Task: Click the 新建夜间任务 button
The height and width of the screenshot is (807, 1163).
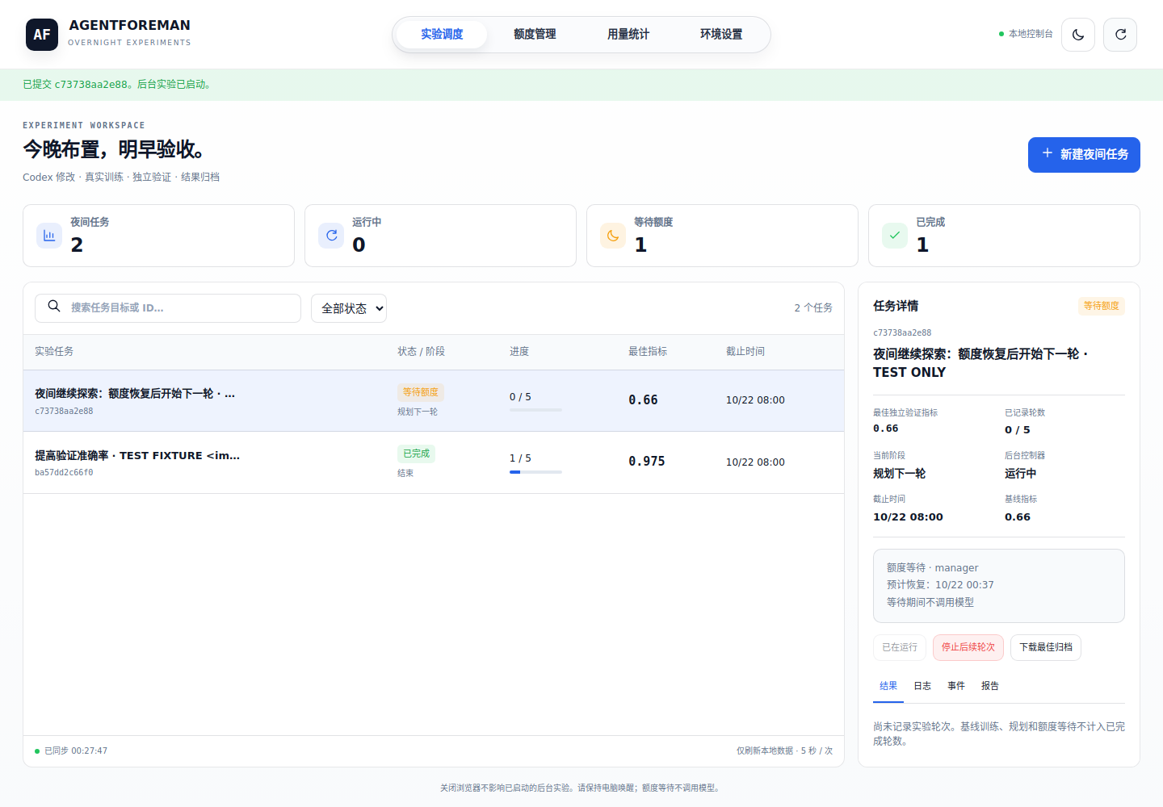Action: tap(1084, 155)
